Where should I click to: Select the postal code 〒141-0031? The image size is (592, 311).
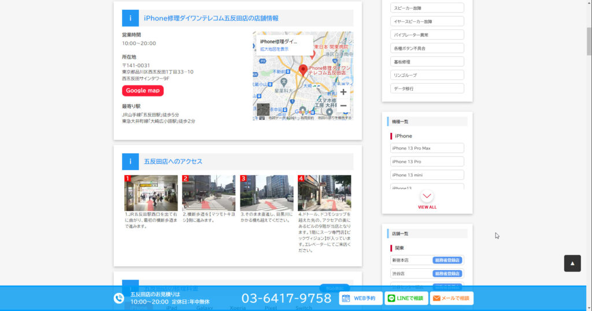(136, 65)
